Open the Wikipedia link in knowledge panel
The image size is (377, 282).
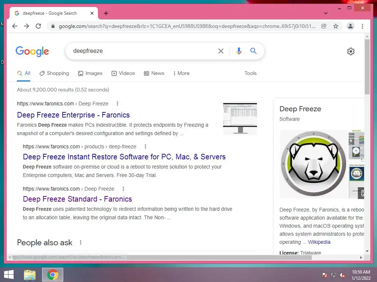[319, 242]
